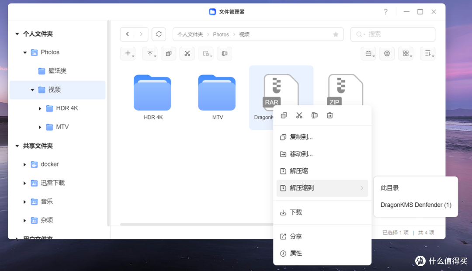Screen dimensions: 472x271
Task: Click the cut icon in the context menu
Action: coord(299,115)
